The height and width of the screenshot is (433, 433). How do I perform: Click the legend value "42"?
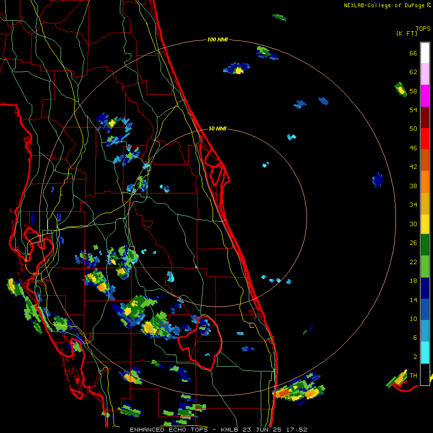(413, 167)
